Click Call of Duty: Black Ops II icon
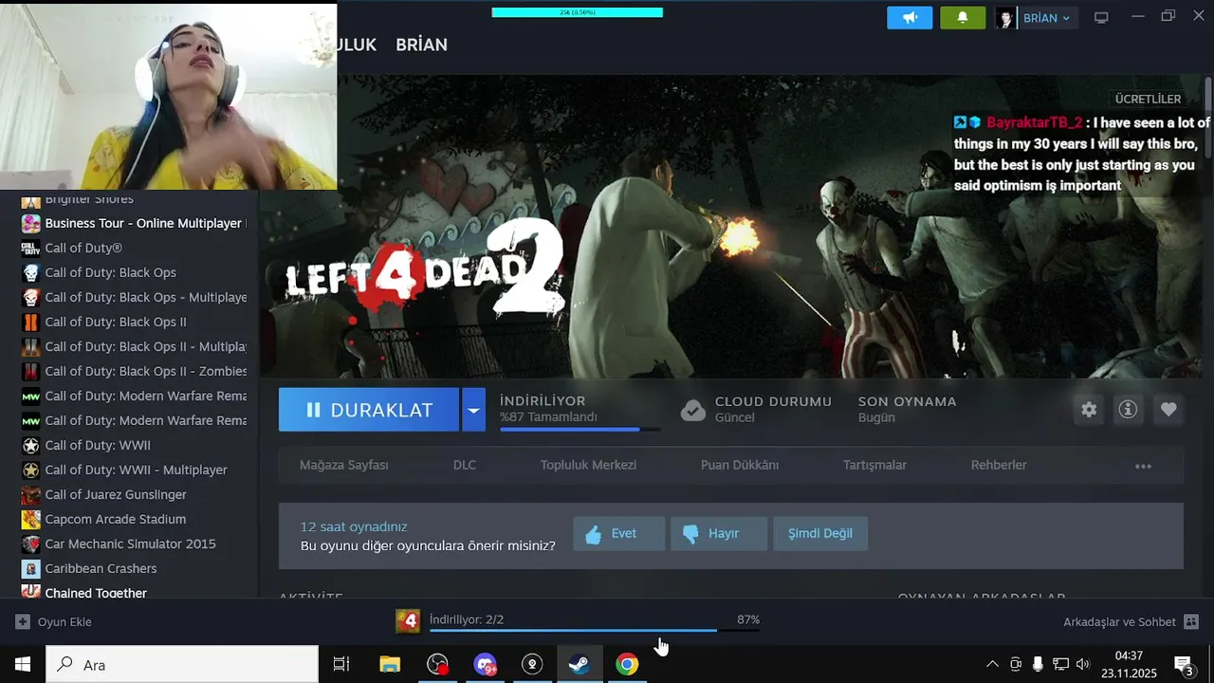The width and height of the screenshot is (1214, 683). pos(30,323)
